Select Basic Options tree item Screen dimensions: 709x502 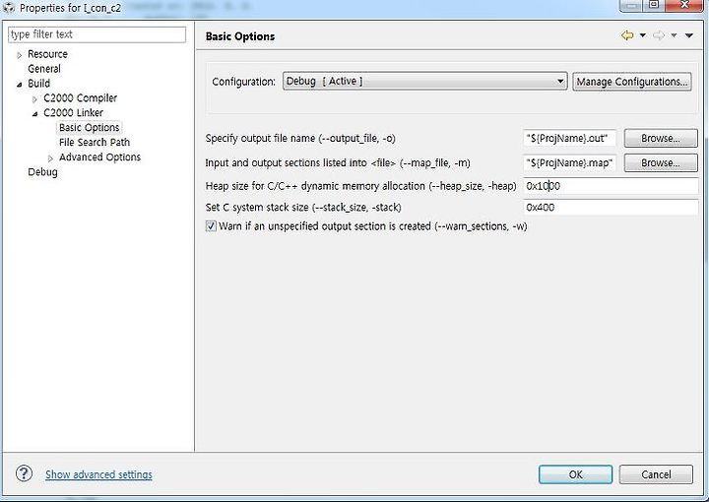(x=89, y=128)
